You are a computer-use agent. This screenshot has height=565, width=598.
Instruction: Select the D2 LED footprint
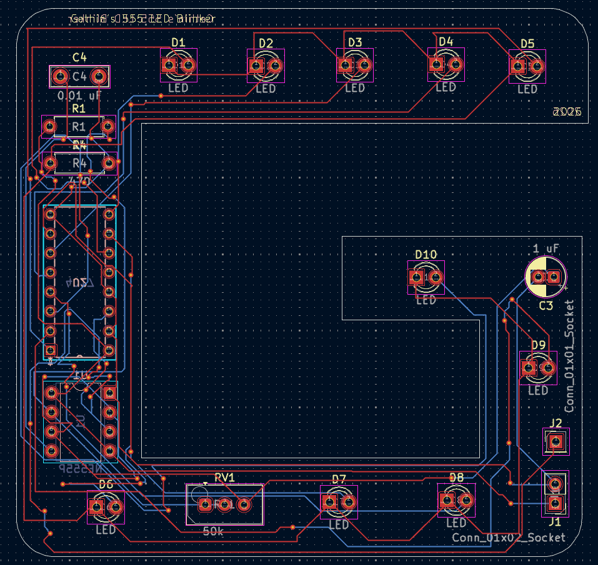pyautogui.click(x=266, y=66)
